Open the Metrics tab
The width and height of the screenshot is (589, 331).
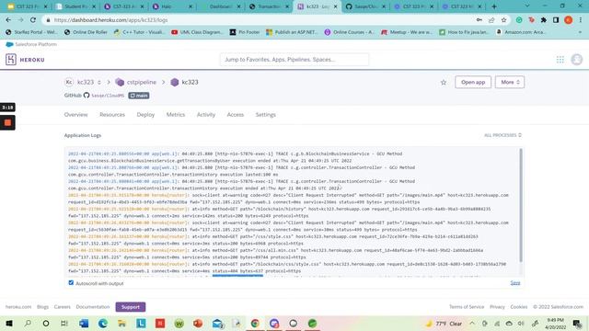click(x=176, y=114)
